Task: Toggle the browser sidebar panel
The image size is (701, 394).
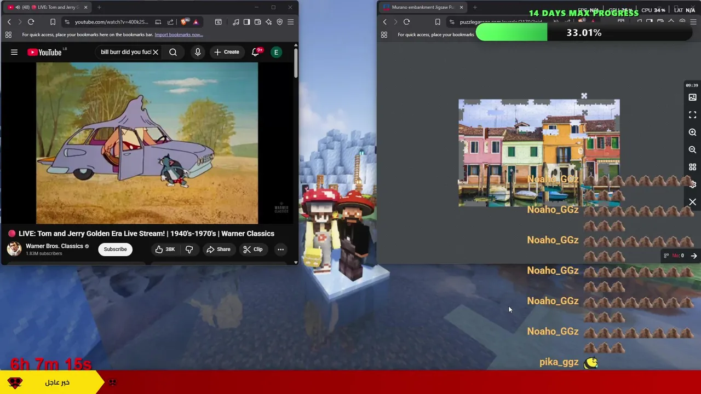Action: pos(246,22)
